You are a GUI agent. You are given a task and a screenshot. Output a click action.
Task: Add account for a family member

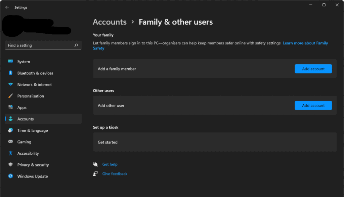coord(313,69)
